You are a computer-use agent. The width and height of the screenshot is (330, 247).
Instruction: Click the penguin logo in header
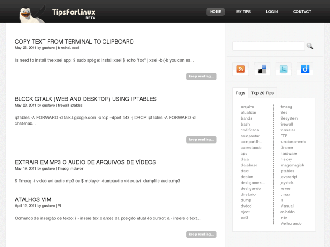pyautogui.click(x=32, y=14)
